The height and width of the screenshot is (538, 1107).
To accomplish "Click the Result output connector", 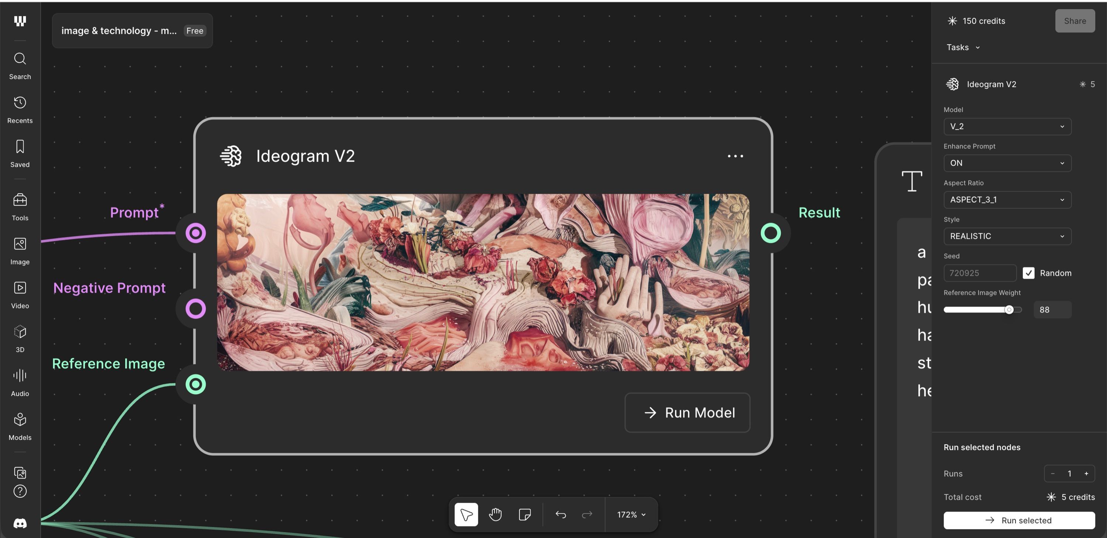I will coord(770,233).
